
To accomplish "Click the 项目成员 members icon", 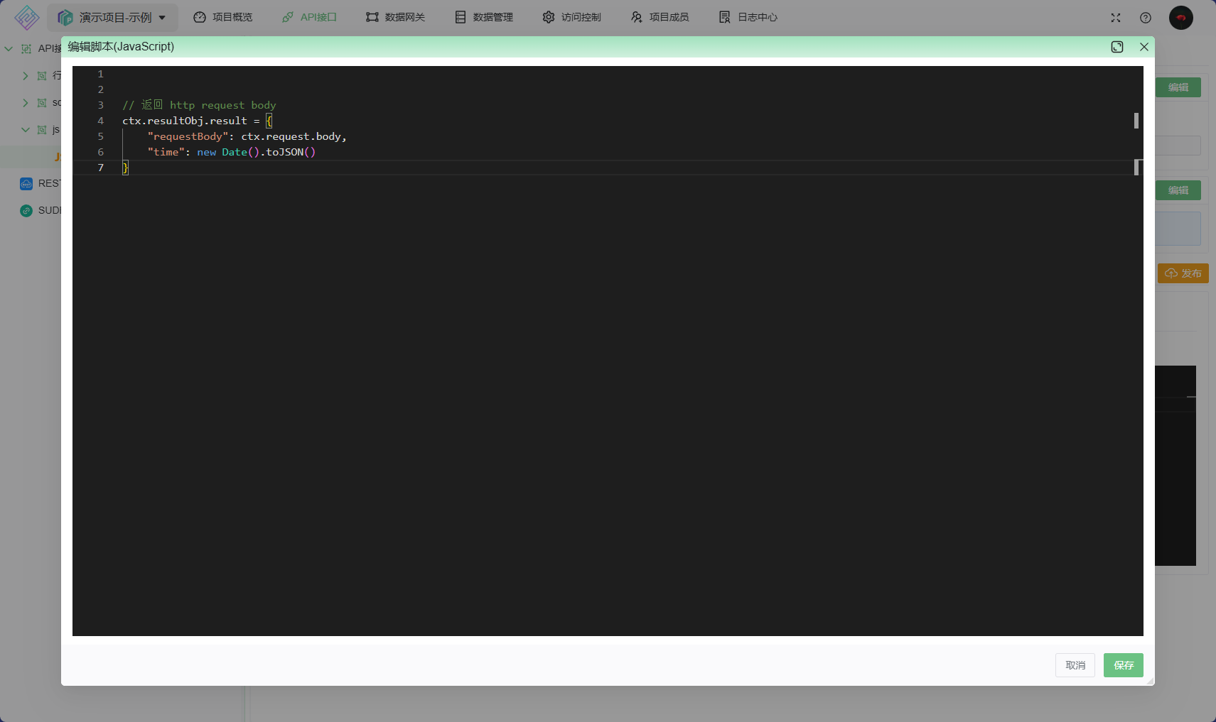I will click(x=637, y=17).
